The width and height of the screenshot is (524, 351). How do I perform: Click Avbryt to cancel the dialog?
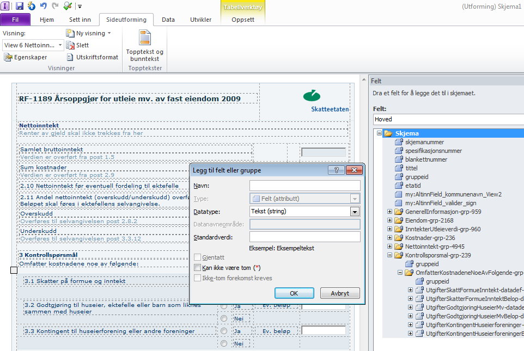(x=340, y=293)
